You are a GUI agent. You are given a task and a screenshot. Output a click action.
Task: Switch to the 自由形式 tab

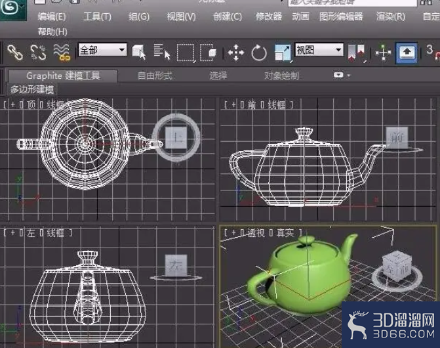pos(155,76)
